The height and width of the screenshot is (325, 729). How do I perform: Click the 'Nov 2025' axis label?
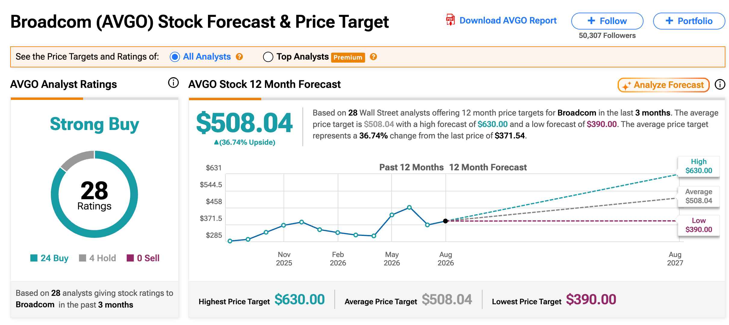(x=284, y=259)
